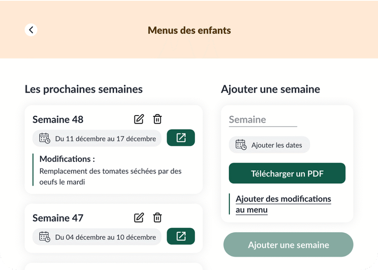Edit Semaine 48 with the pencil icon
The image size is (378, 270).
pos(139,119)
